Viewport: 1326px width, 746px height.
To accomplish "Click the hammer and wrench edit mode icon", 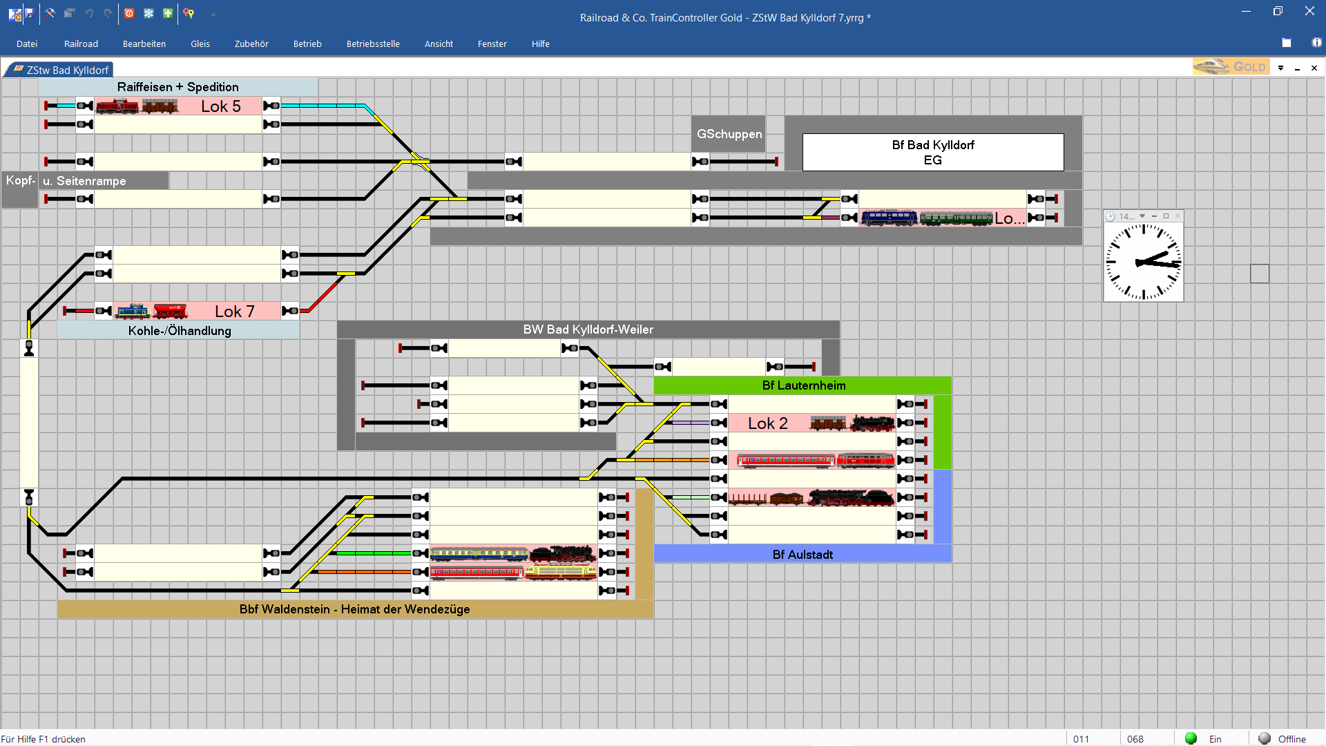I will 50,13.
